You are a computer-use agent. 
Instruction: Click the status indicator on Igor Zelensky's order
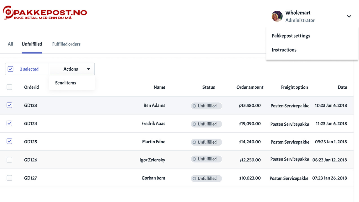pos(194,159)
